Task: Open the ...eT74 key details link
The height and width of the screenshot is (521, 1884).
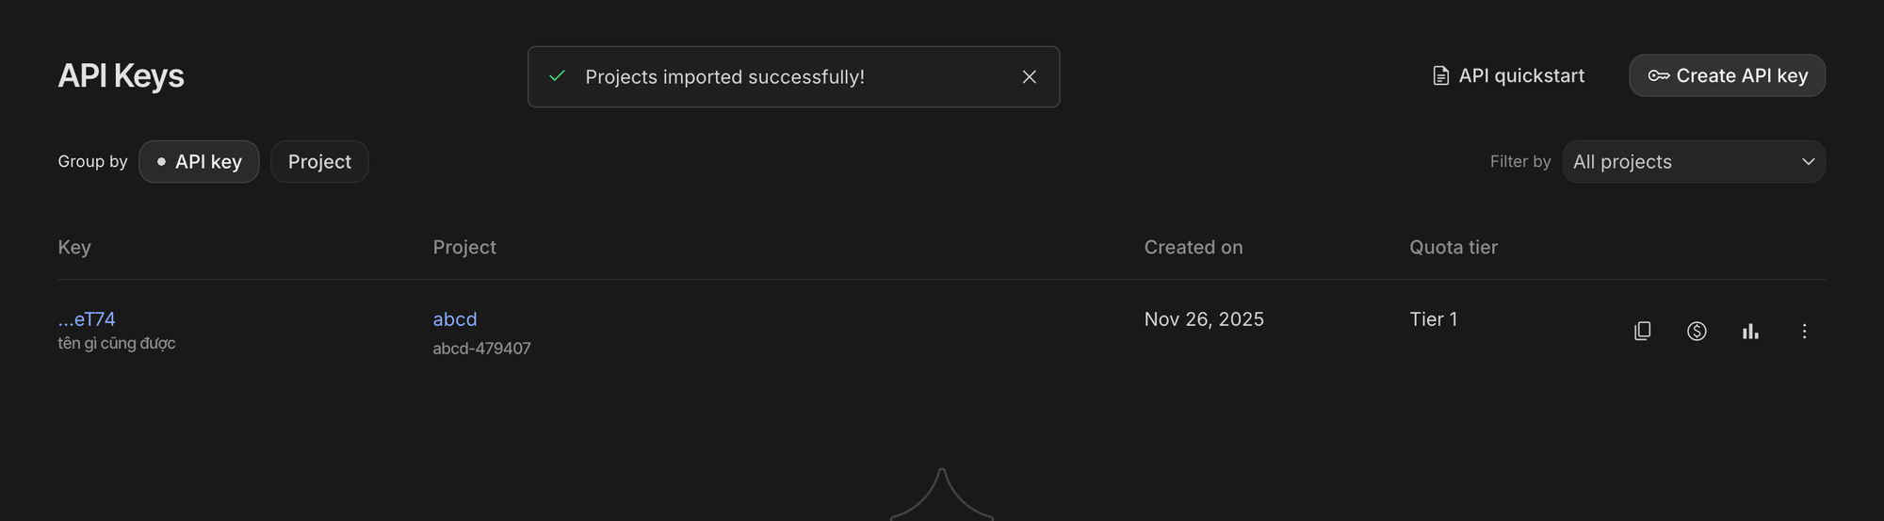Action: pyautogui.click(x=87, y=319)
